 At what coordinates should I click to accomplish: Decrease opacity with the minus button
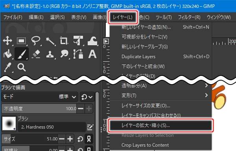81,109
